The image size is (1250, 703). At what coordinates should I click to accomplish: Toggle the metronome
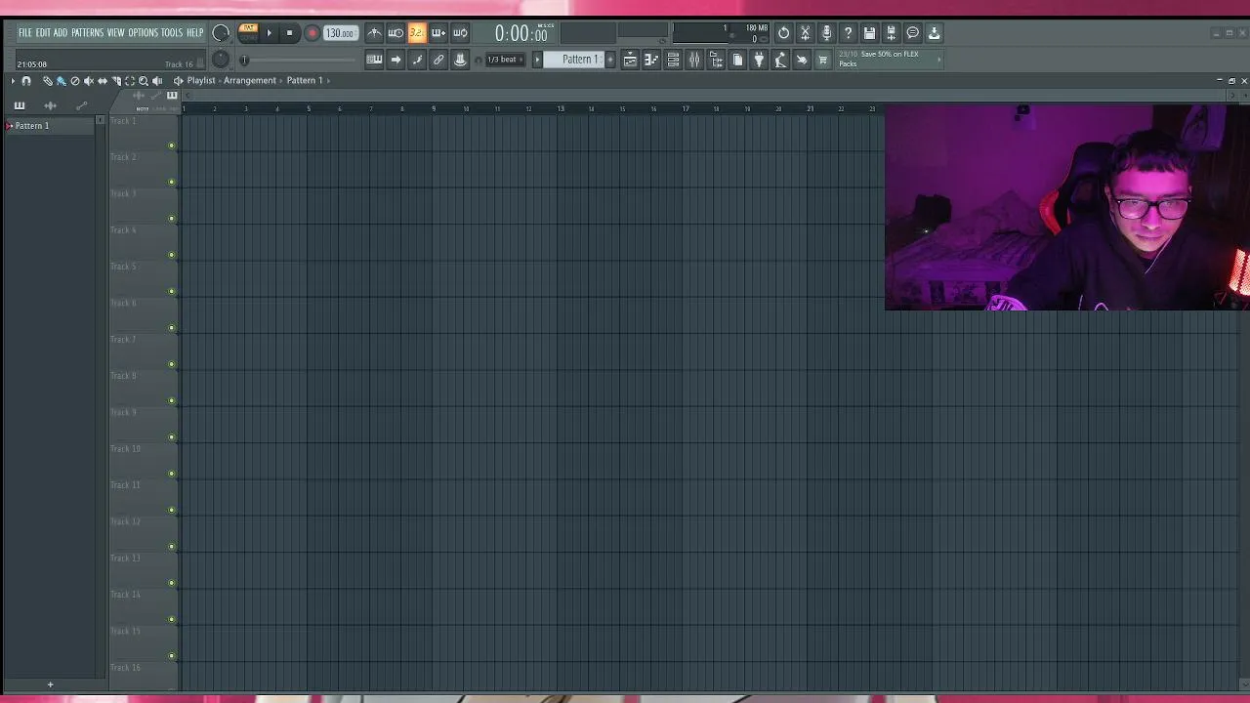tap(374, 33)
